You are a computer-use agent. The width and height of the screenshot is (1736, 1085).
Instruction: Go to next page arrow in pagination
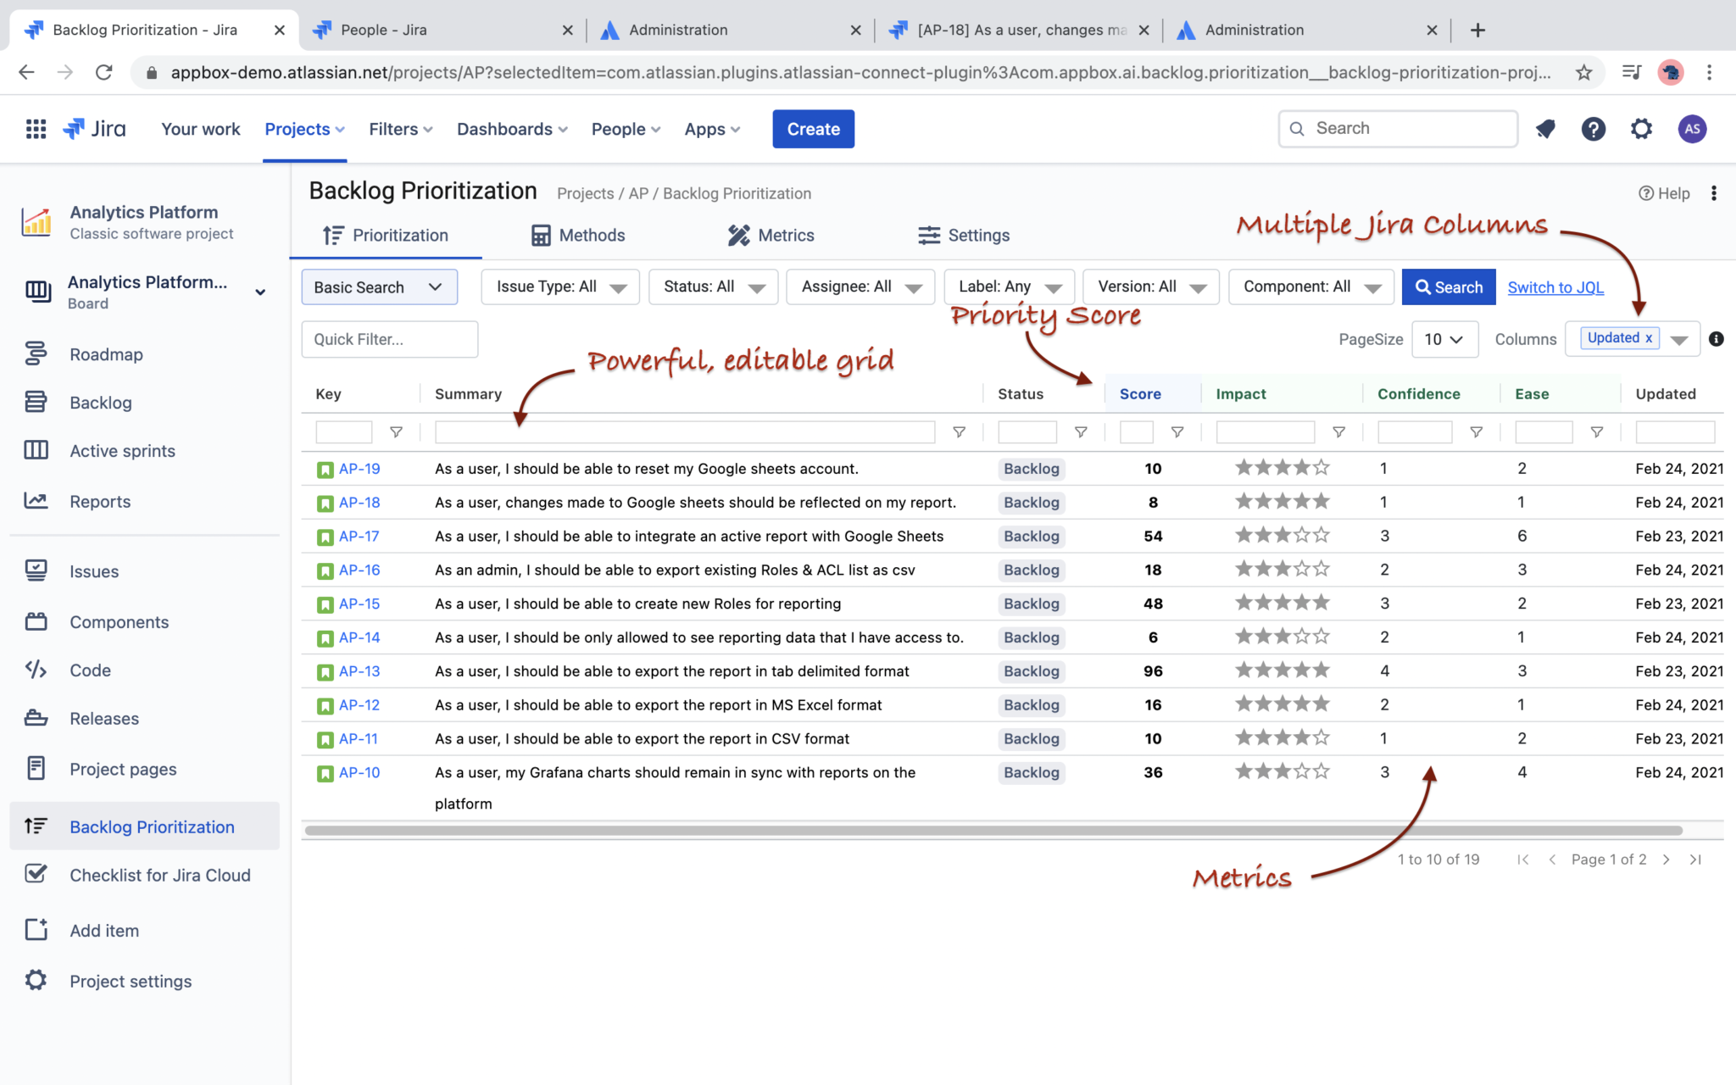(x=1666, y=860)
